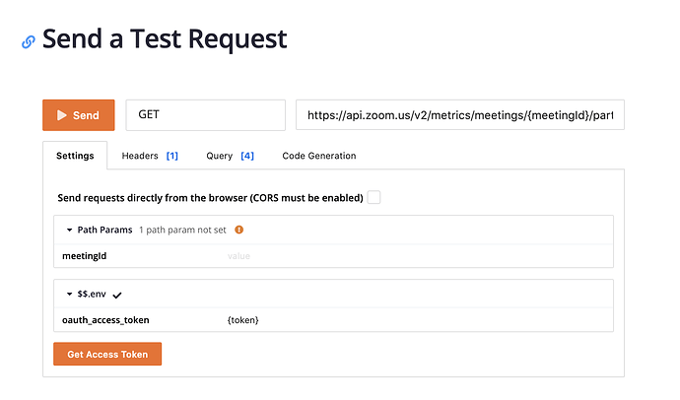Click the request URL input field

459,115
